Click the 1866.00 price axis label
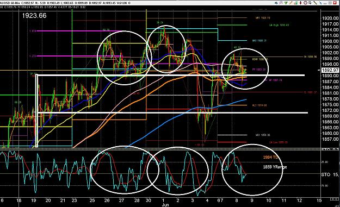 pyautogui.click(x=330, y=122)
